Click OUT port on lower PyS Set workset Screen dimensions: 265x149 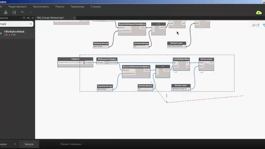coord(212,62)
